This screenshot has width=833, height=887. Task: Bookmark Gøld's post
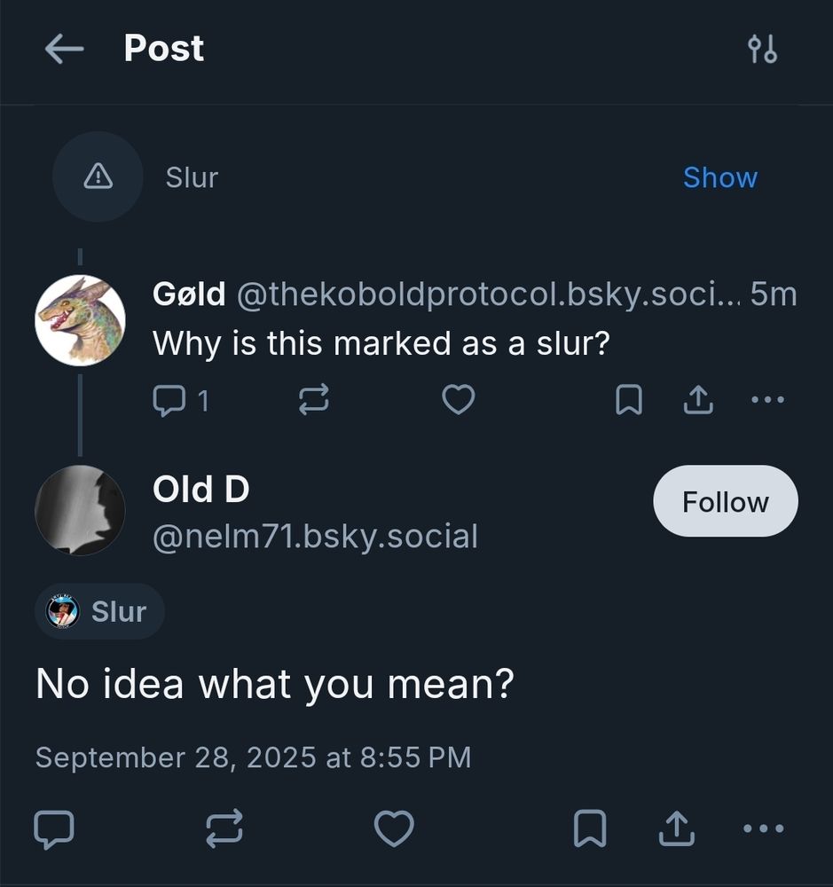[628, 401]
